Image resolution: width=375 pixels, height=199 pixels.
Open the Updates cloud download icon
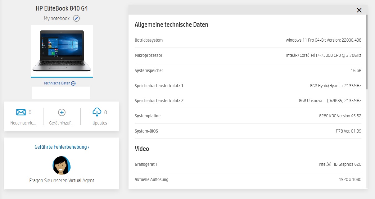click(97, 112)
